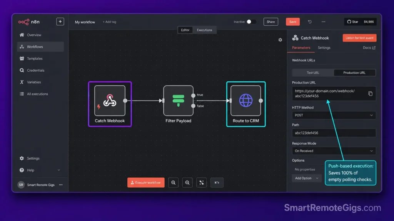394x221 pixels.
Task: Click Add tag
Action: 109,22
